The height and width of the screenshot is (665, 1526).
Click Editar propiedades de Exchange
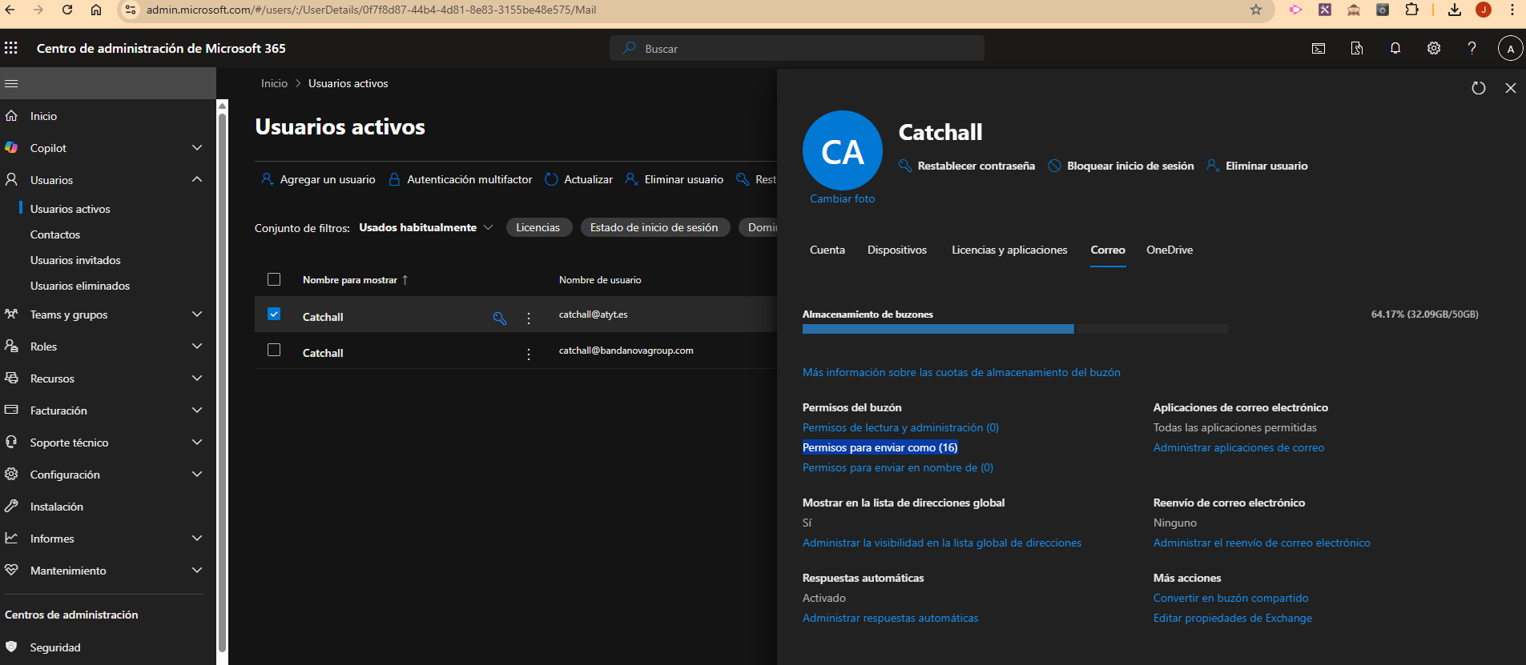point(1232,618)
